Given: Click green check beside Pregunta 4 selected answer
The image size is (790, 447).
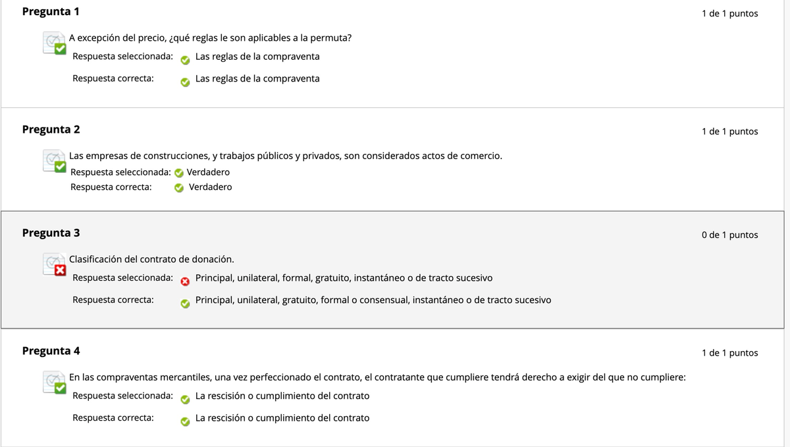Looking at the screenshot, I should 186,399.
